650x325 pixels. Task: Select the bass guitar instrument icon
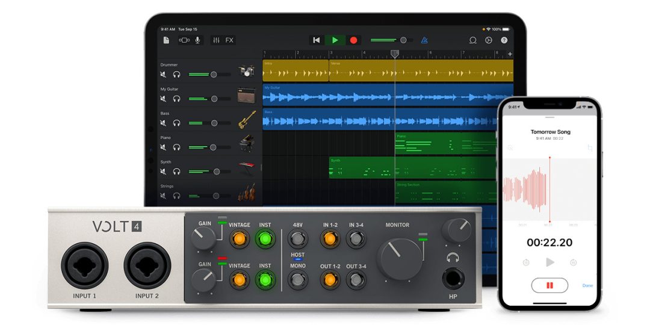click(247, 119)
